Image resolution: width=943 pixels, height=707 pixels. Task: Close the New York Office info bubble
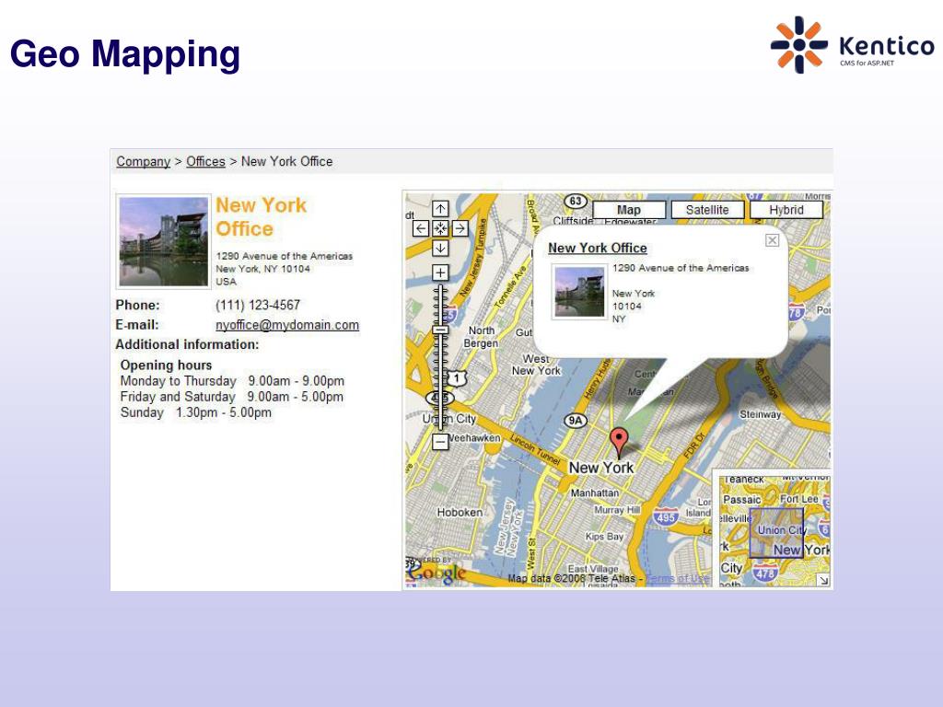pos(773,240)
